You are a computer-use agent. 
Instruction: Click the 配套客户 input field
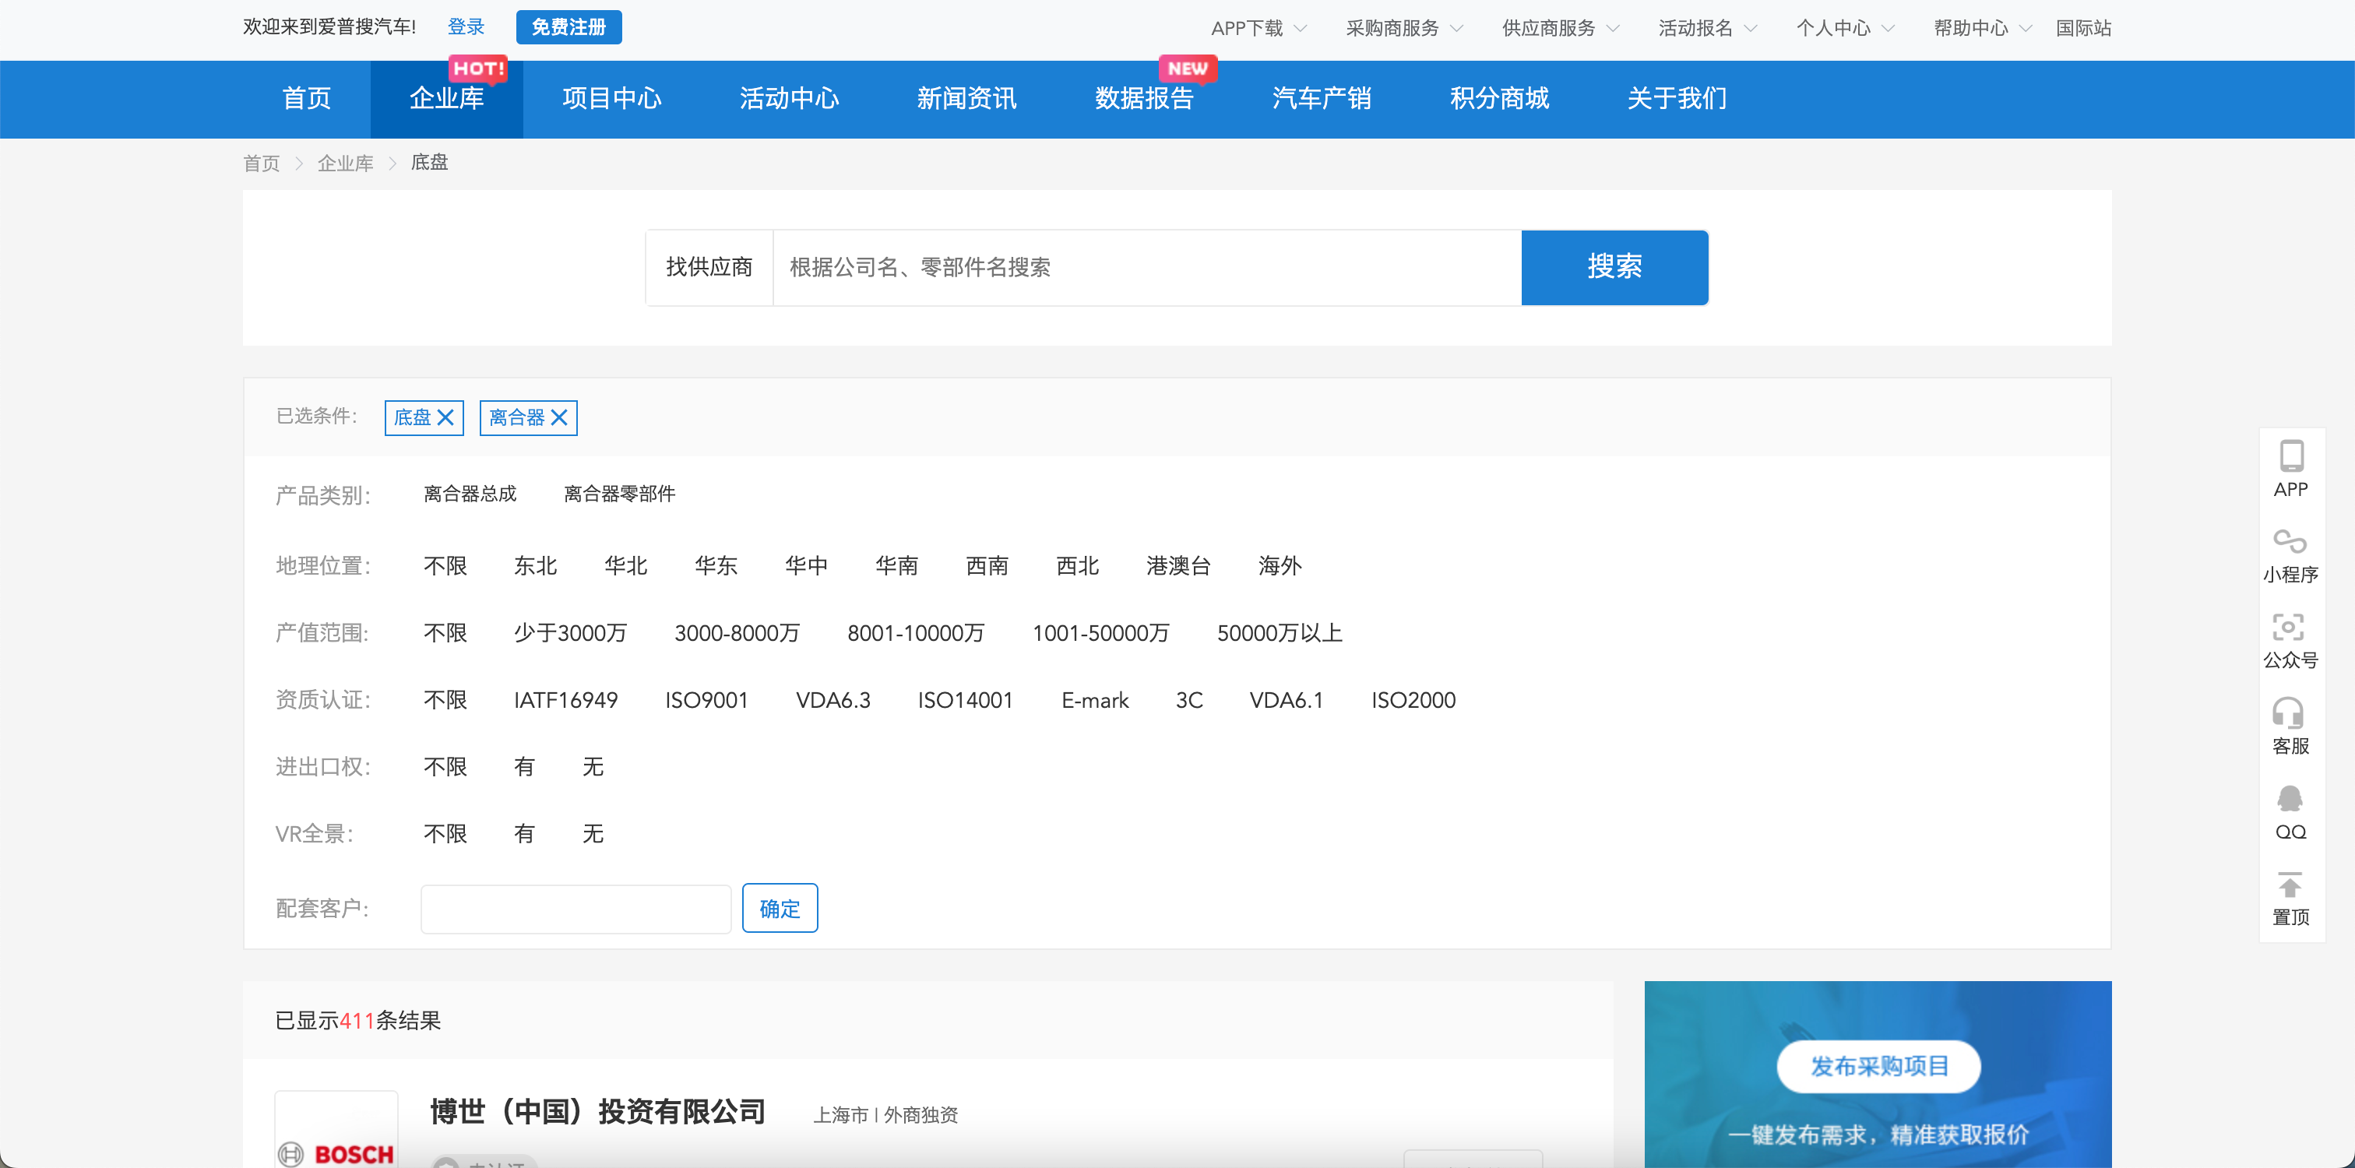[x=576, y=909]
